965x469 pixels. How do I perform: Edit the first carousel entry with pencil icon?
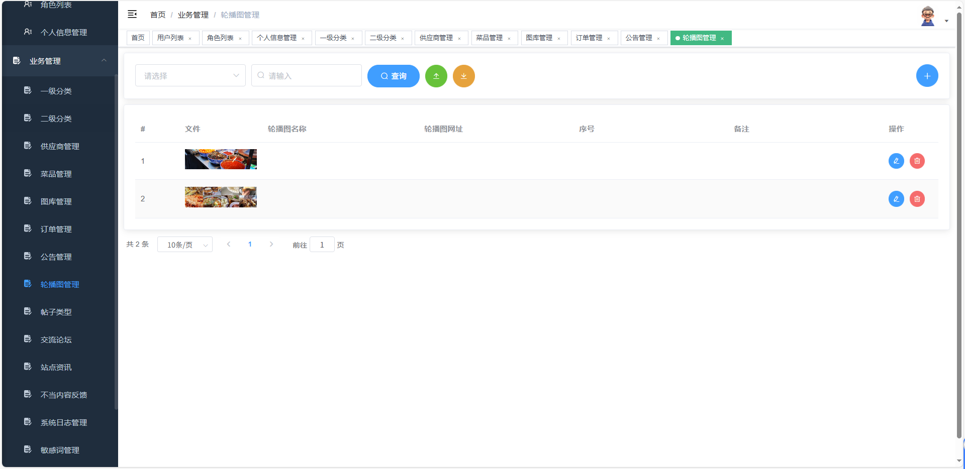(x=896, y=161)
